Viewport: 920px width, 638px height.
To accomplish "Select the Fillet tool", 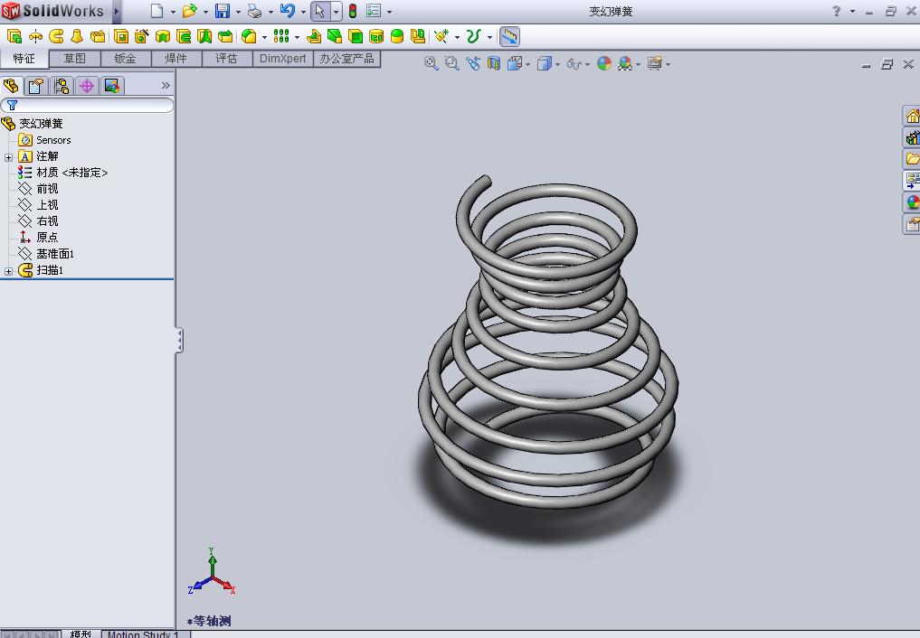I will pos(249,36).
